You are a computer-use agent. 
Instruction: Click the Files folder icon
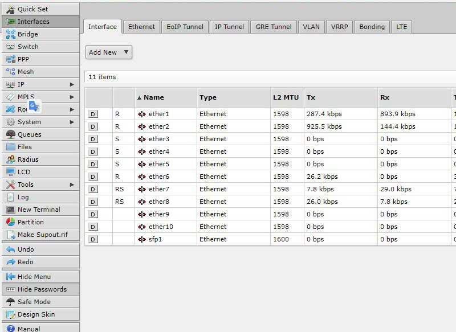(x=10, y=147)
